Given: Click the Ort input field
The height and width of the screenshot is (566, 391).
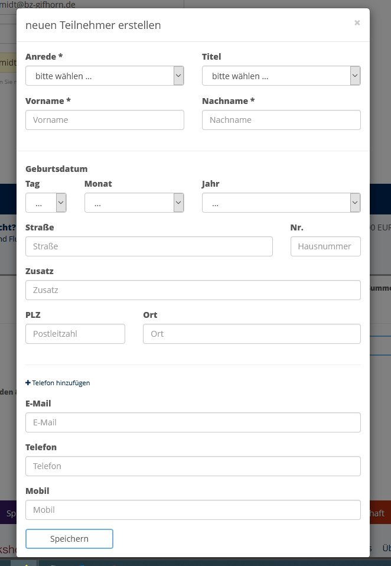Looking at the screenshot, I should pos(251,334).
